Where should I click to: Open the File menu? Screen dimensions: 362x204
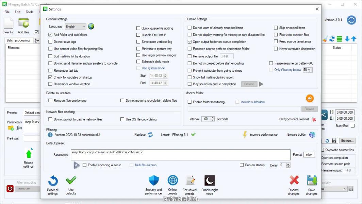pyautogui.click(x=7, y=12)
